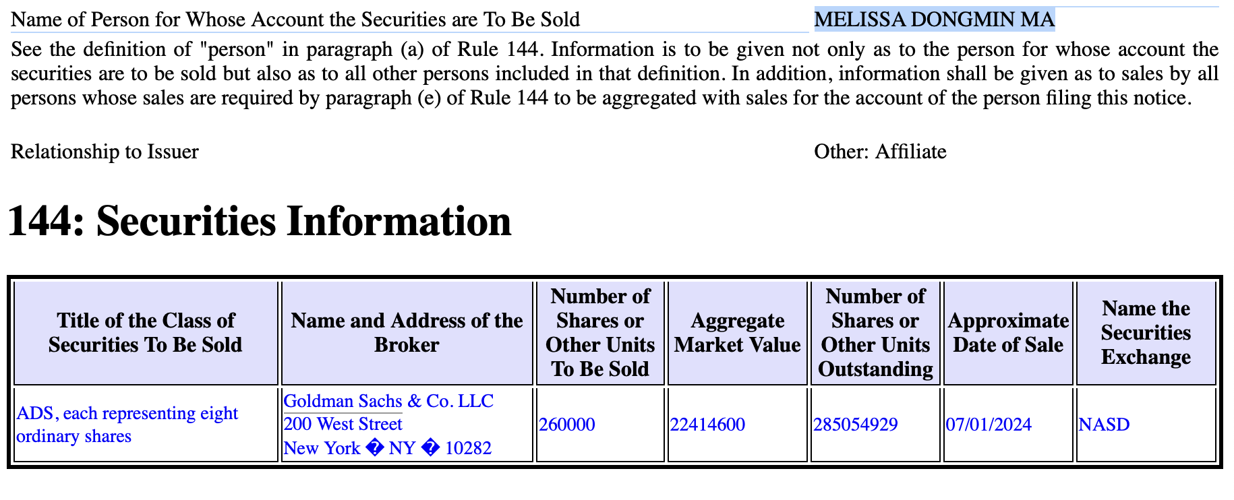
Task: Click the 'Name the Securities Exchange' header
Action: [x=1146, y=333]
